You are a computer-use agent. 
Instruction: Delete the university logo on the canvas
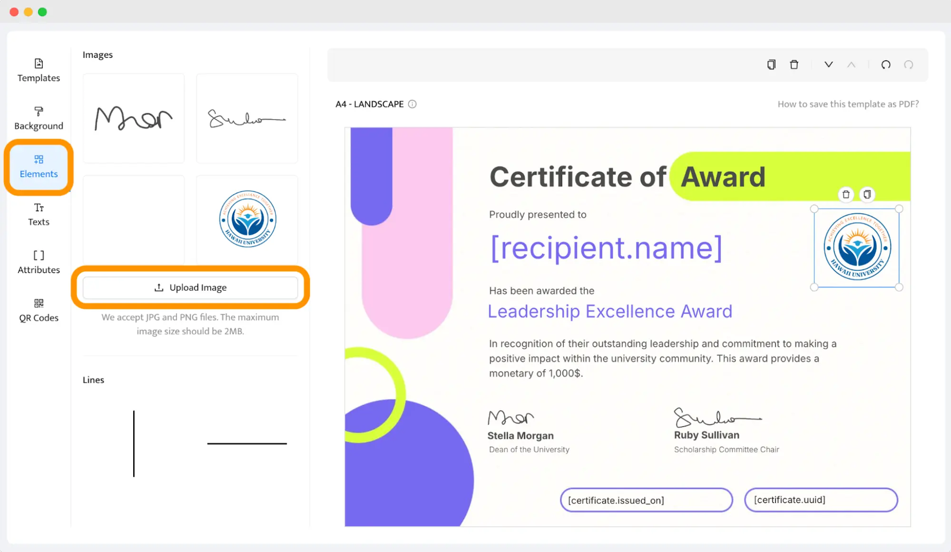coord(845,194)
